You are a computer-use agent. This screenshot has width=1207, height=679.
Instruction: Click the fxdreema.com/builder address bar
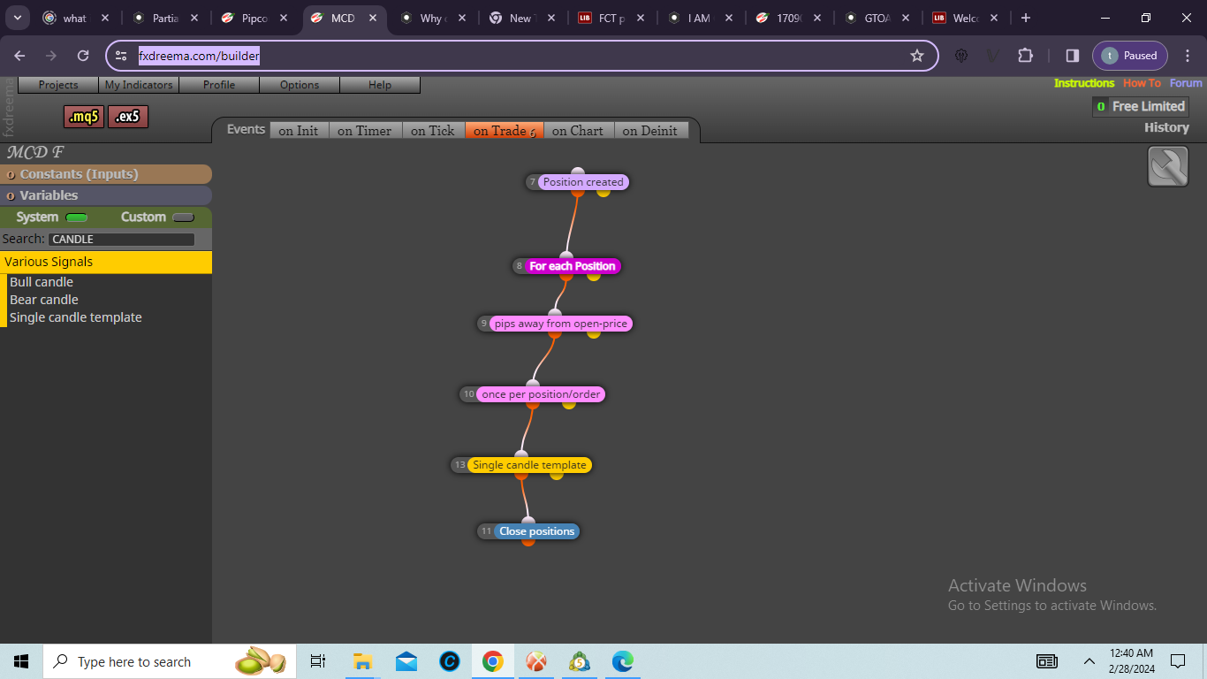(521, 56)
